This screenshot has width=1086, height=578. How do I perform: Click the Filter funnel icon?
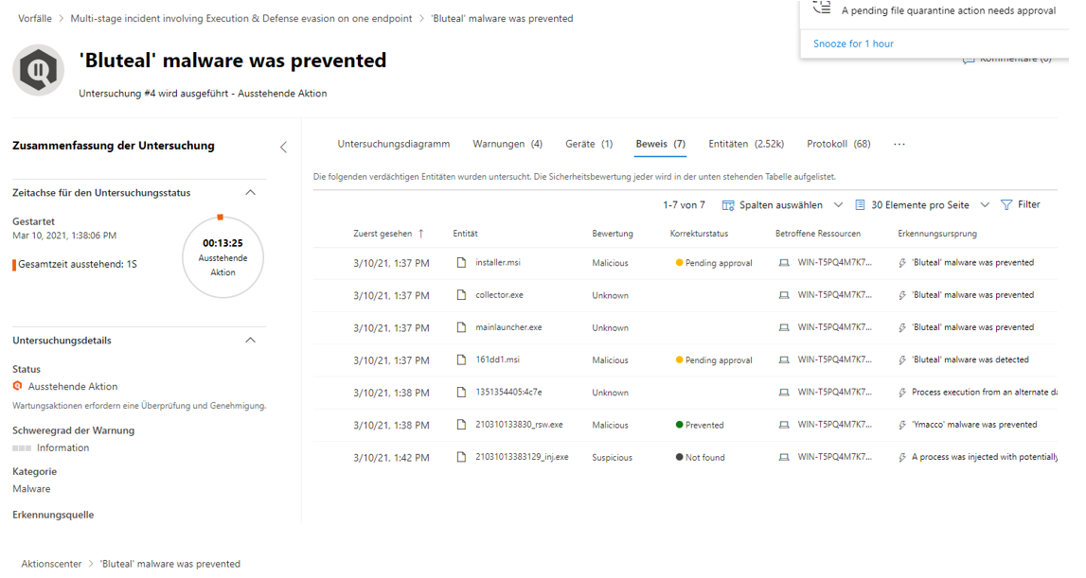(x=1006, y=205)
